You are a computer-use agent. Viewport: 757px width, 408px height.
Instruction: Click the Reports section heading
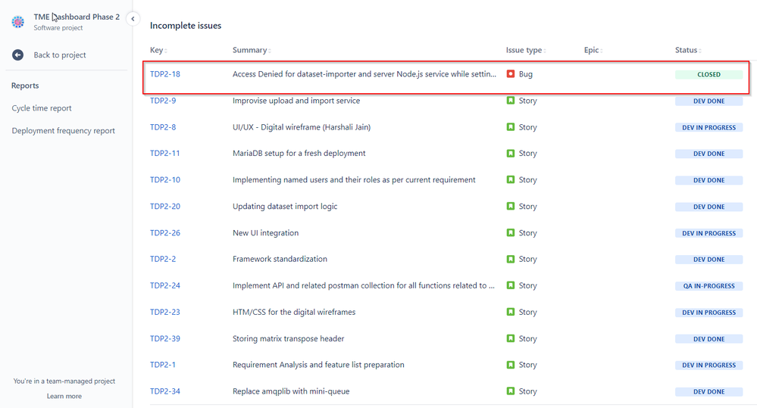click(25, 86)
